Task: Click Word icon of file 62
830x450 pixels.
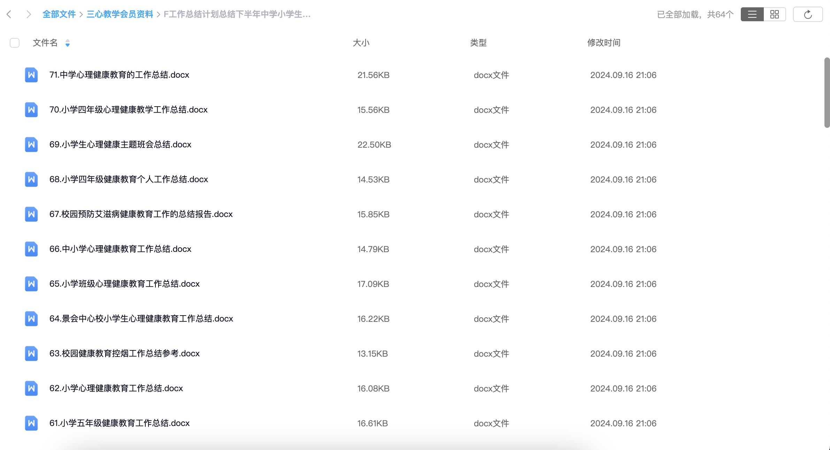Action: pyautogui.click(x=31, y=388)
